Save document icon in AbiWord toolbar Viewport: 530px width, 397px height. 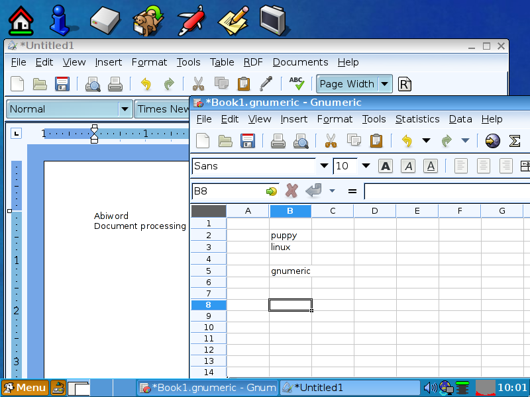pyautogui.click(x=62, y=84)
